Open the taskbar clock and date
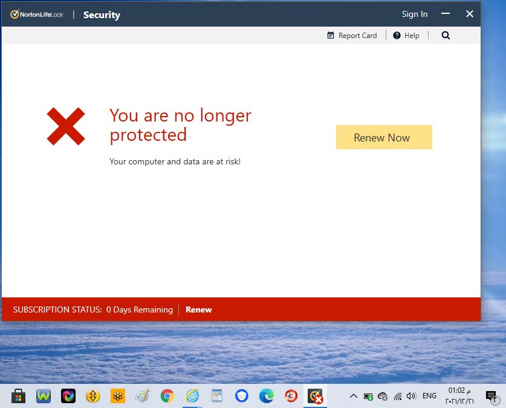Screen dimensions: 506x408 459,396
